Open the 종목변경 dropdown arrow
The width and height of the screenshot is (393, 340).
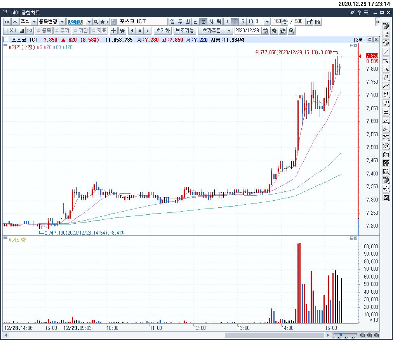62,22
